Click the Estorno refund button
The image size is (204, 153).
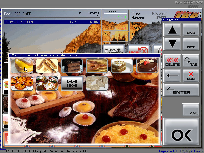pyautogui.click(x=138, y=49)
